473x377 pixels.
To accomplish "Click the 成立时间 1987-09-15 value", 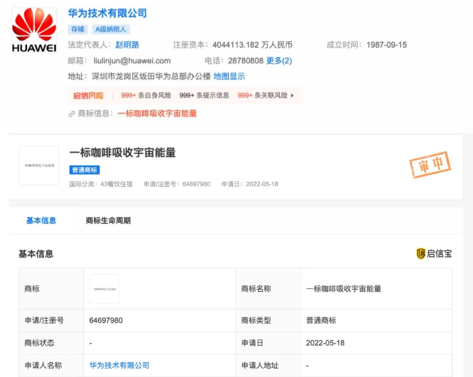I will click(387, 45).
